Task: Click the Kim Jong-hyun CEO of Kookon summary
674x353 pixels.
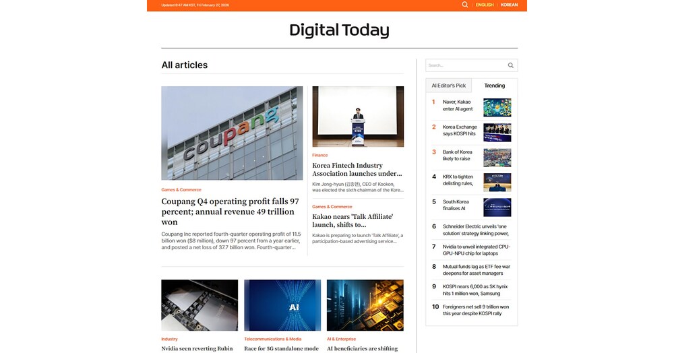Action: pos(358,187)
